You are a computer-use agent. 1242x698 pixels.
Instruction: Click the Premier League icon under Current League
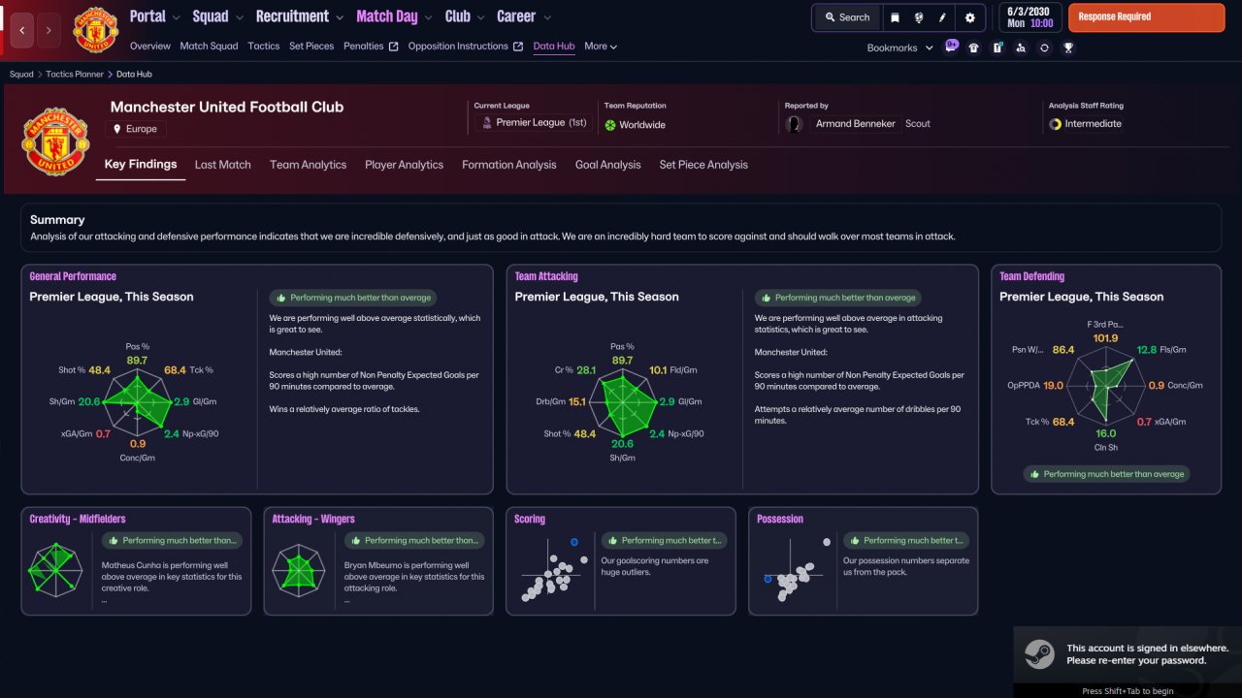coord(487,124)
